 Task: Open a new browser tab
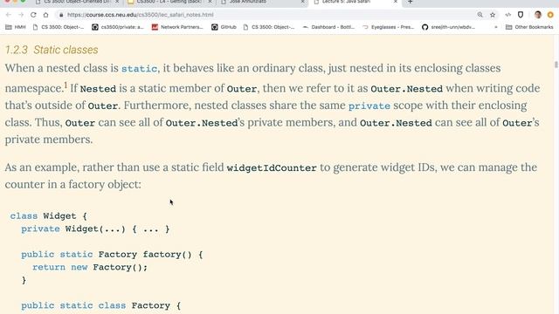click(x=410, y=2)
